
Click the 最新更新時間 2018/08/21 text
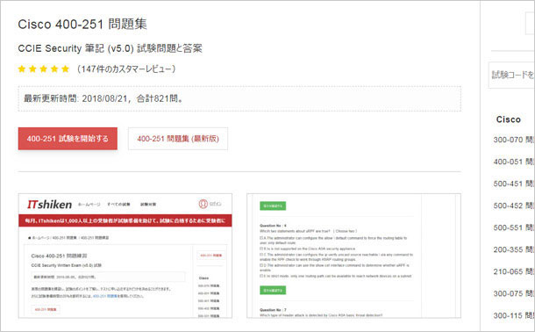(x=103, y=98)
